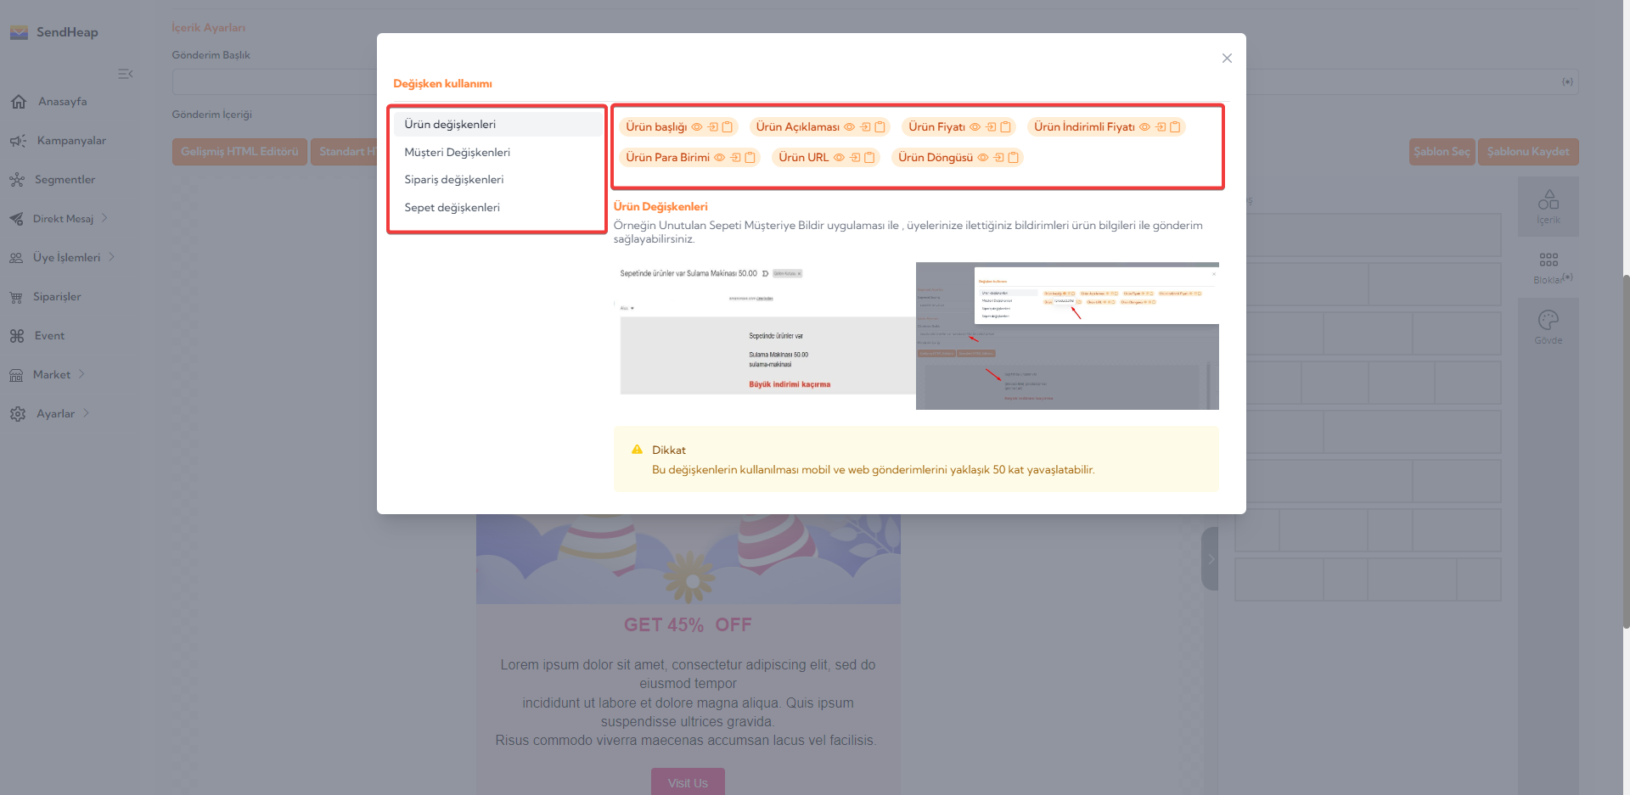Toggle the eye icon beside Ürün URL
1630x795 pixels.
click(839, 158)
